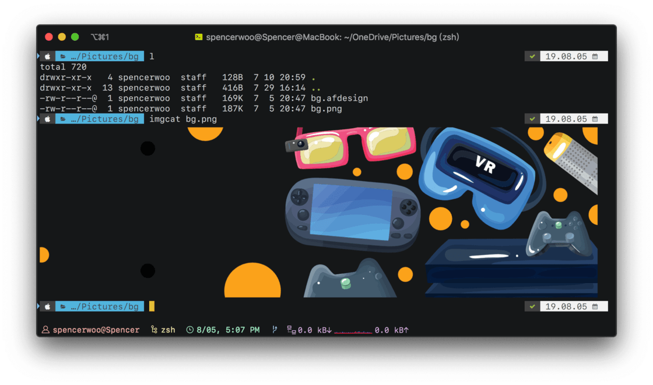Click the yellow minimize window button

tap(62, 37)
